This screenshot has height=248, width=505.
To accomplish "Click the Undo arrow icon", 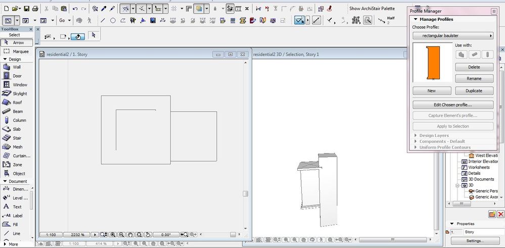I will tap(75, 9).
